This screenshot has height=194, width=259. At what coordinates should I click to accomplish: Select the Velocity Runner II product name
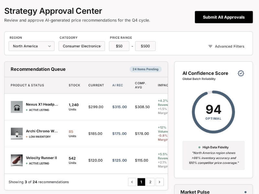(41, 158)
